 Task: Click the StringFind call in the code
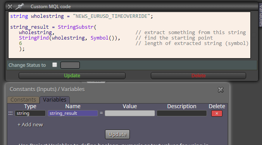[34, 38]
